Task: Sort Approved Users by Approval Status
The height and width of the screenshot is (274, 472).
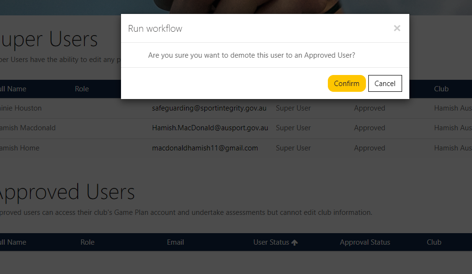Action: (x=365, y=242)
